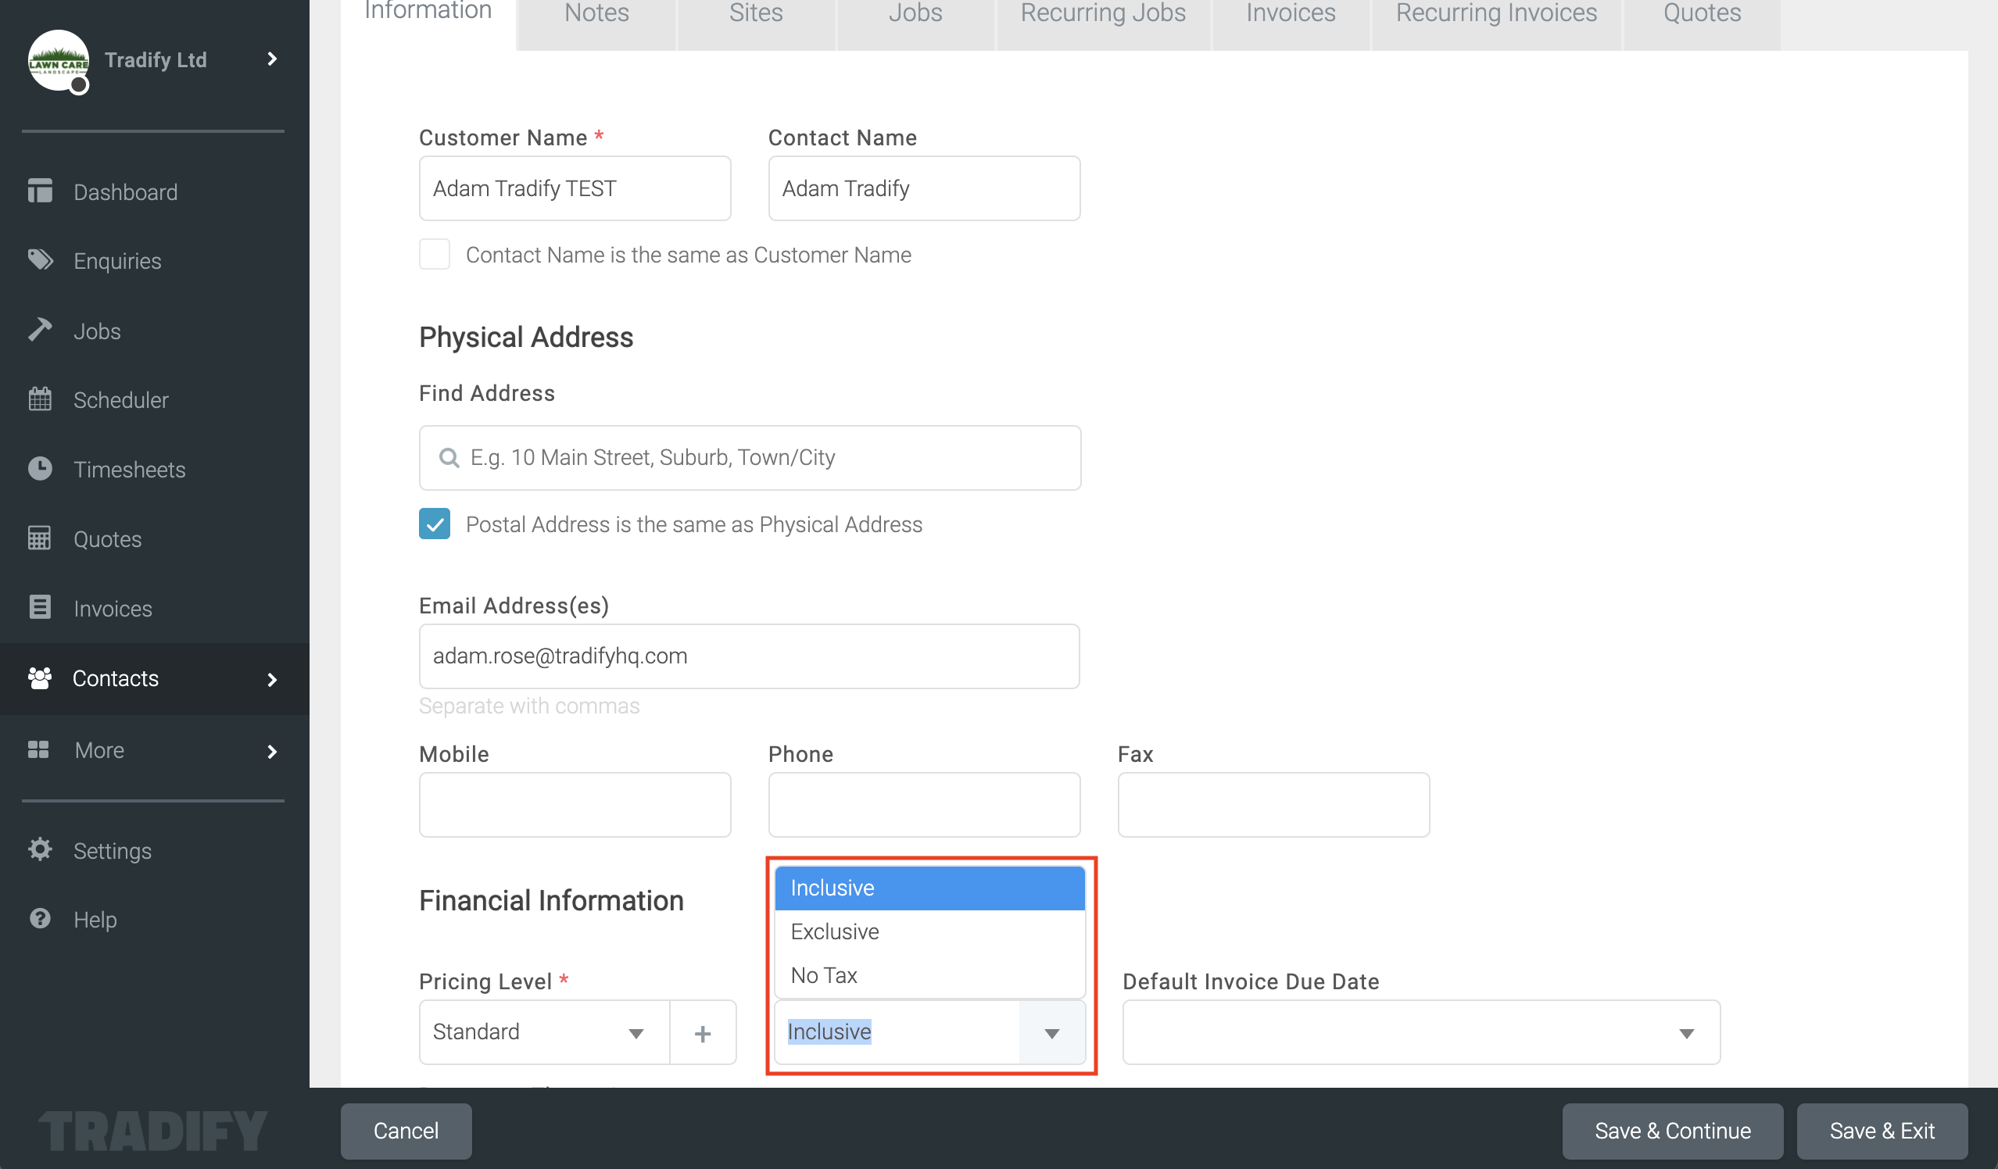Click the Quotes calculator icon
The image size is (1998, 1169).
40,538
